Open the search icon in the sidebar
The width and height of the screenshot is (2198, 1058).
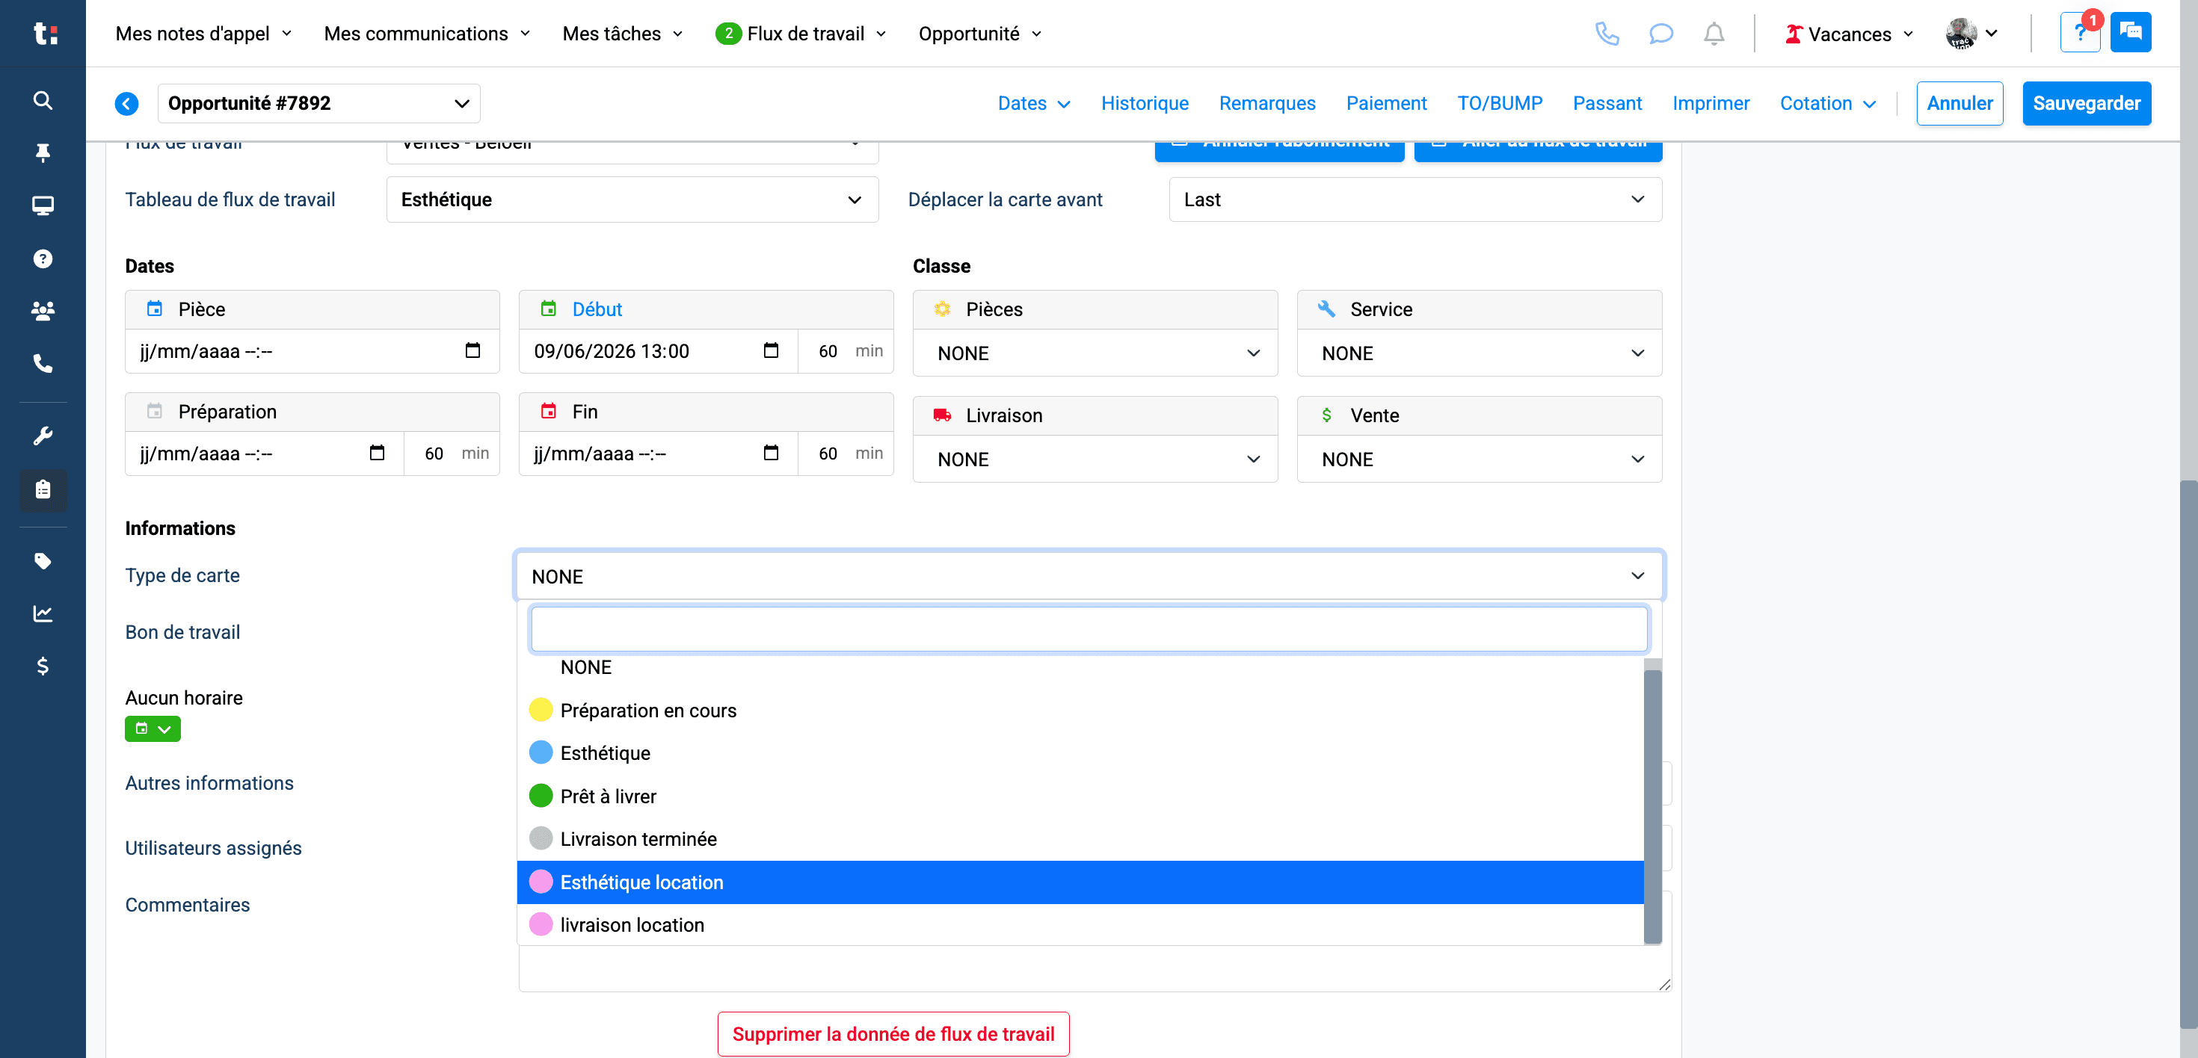pos(43,101)
